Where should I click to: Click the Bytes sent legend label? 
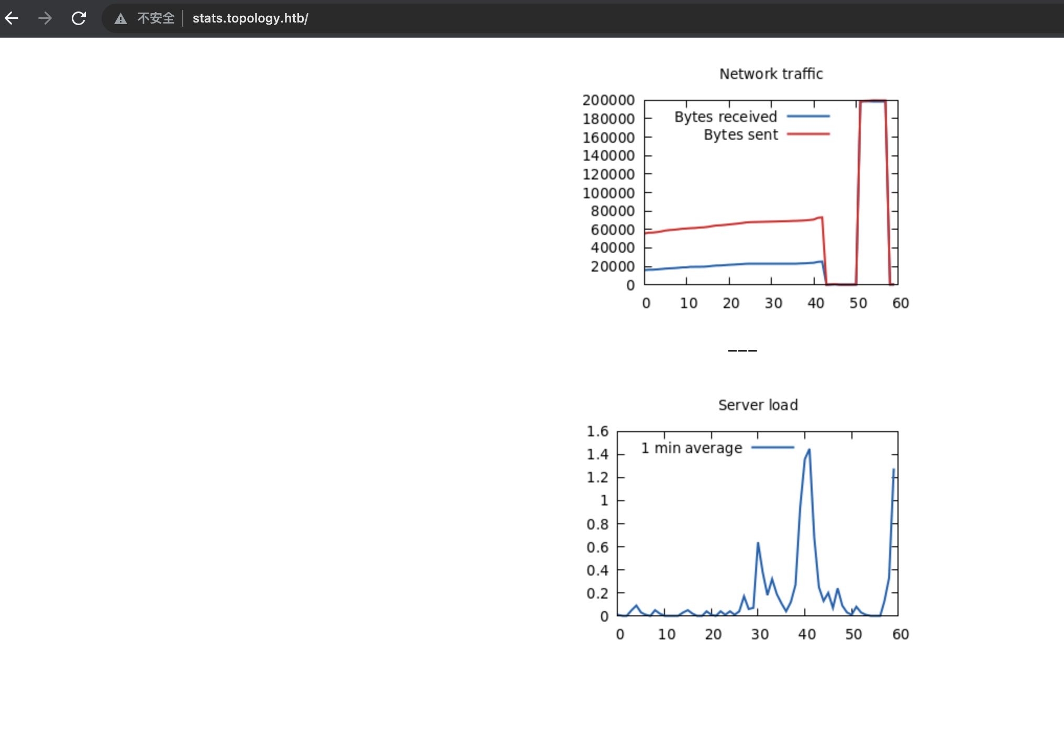[x=740, y=134]
